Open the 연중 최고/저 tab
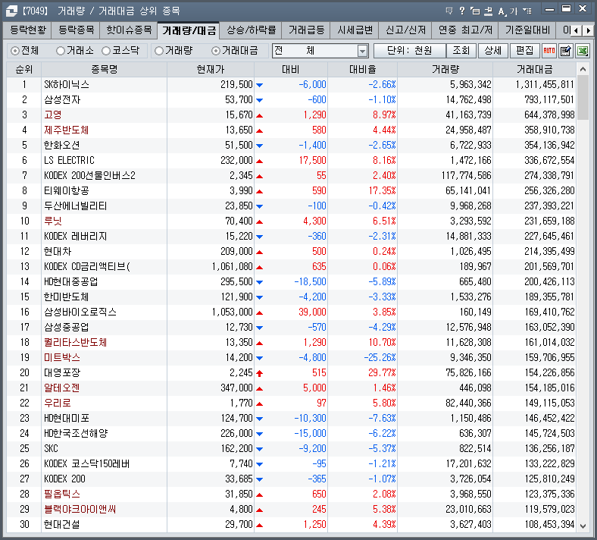 (465, 30)
